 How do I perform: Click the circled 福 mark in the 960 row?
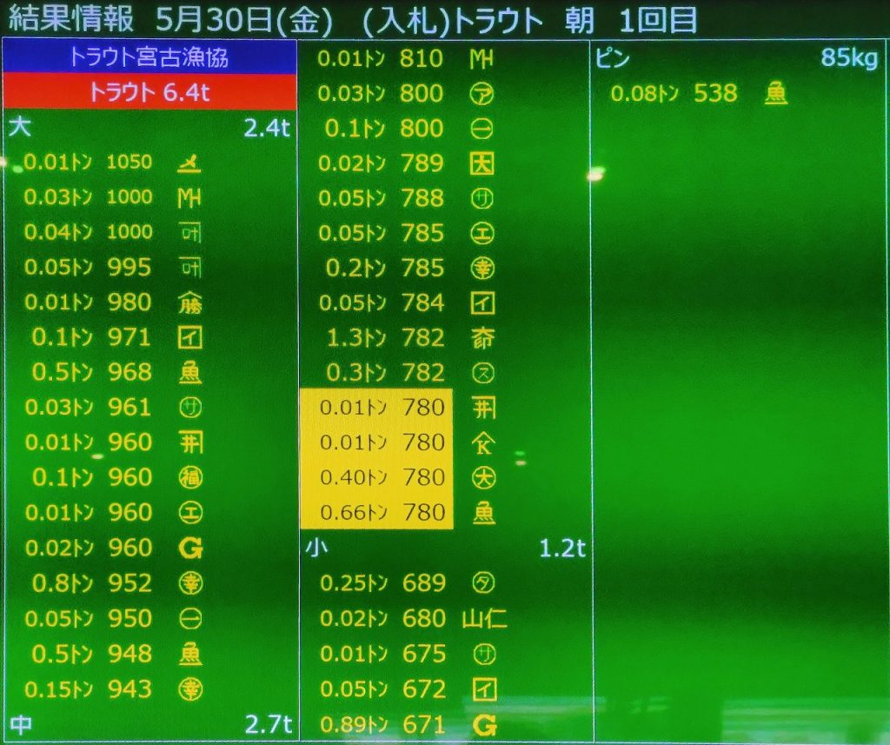(189, 477)
